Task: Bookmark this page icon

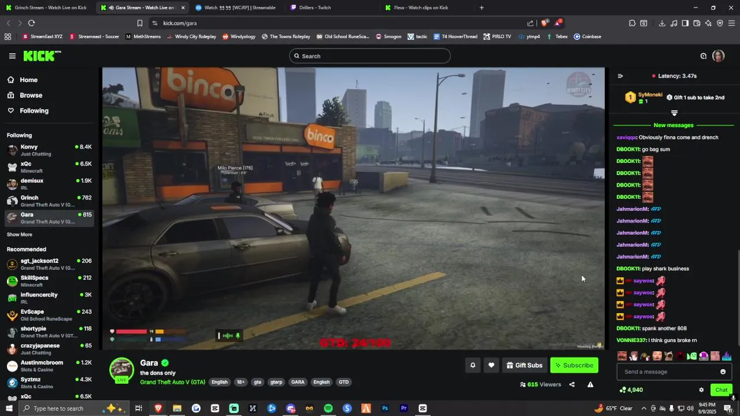Action: tap(139, 23)
